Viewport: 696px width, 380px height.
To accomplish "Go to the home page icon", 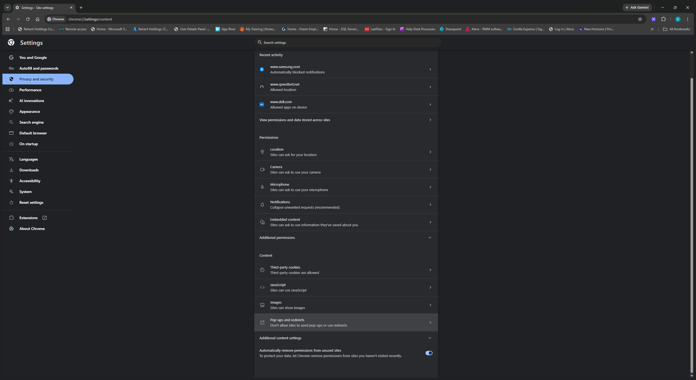I will click(x=38, y=19).
